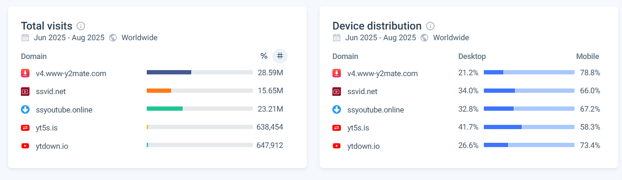Click the calendar icon in Total visits card
Screen dimensions: 622x180
(25, 38)
